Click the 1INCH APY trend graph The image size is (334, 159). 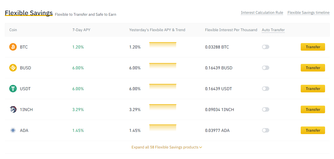(163, 108)
